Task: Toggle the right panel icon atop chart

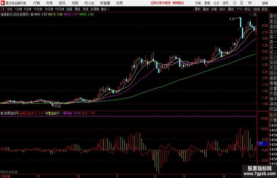Action: click(x=254, y=15)
